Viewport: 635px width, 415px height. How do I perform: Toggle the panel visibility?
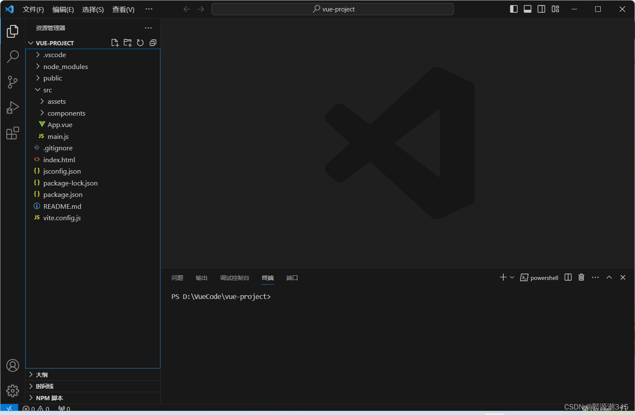[x=527, y=8]
